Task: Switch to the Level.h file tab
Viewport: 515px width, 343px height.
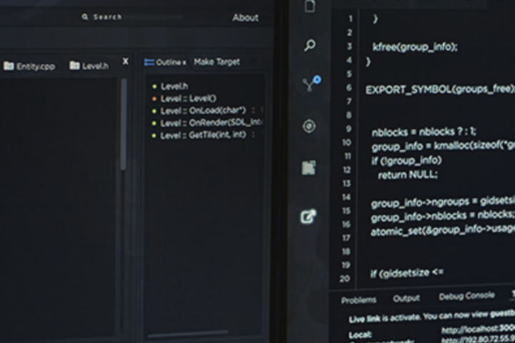Action: [x=89, y=66]
